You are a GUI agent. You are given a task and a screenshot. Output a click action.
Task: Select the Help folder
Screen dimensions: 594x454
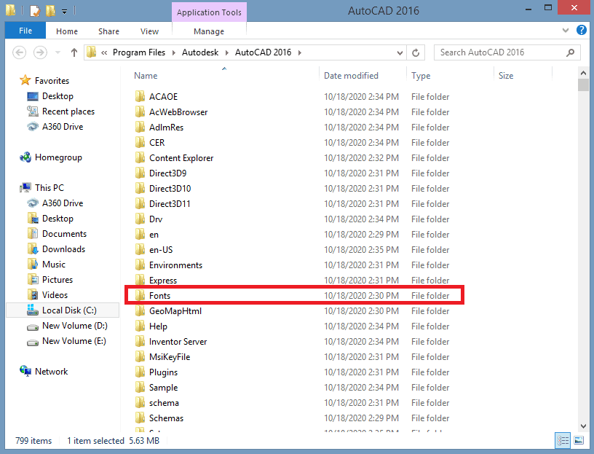click(x=158, y=326)
